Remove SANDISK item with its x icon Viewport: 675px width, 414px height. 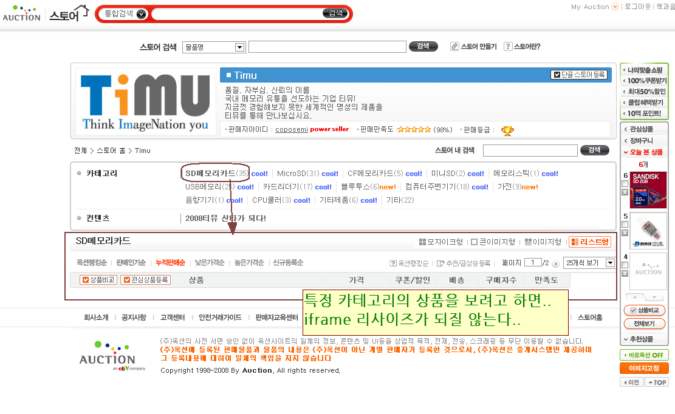point(625,192)
